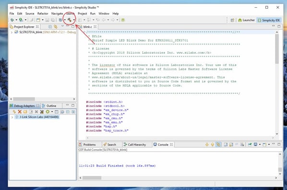Maximize the Console panel
This screenshot has height=190, width=287.
(279, 144)
